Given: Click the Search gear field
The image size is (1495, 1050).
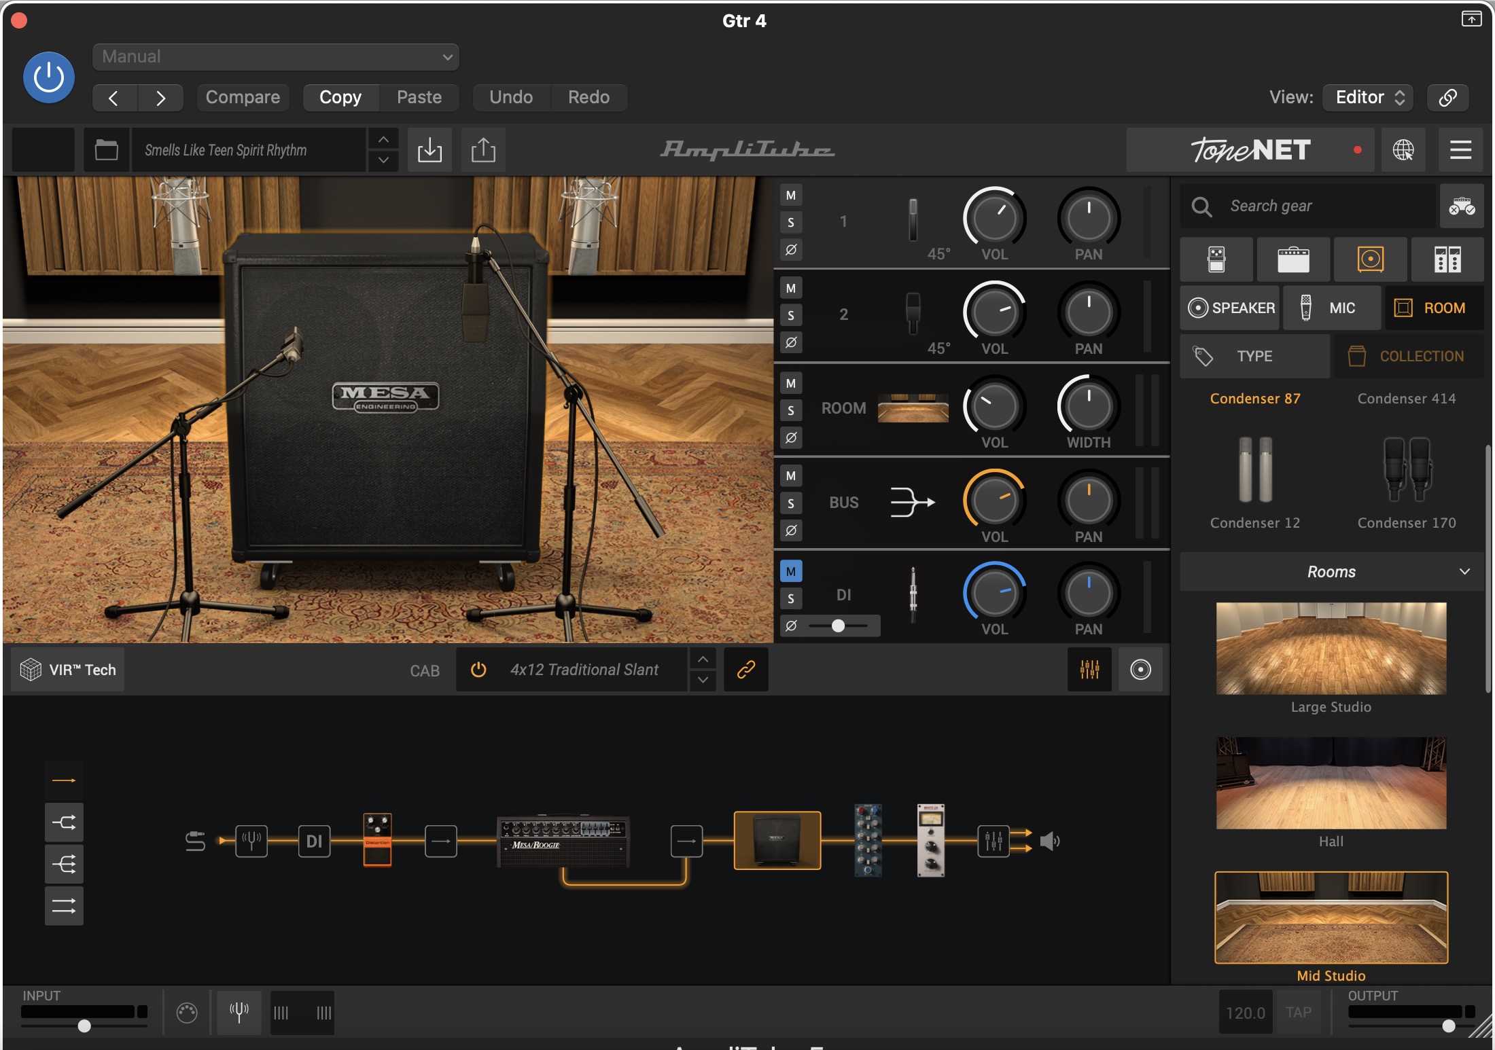Looking at the screenshot, I should tap(1308, 206).
